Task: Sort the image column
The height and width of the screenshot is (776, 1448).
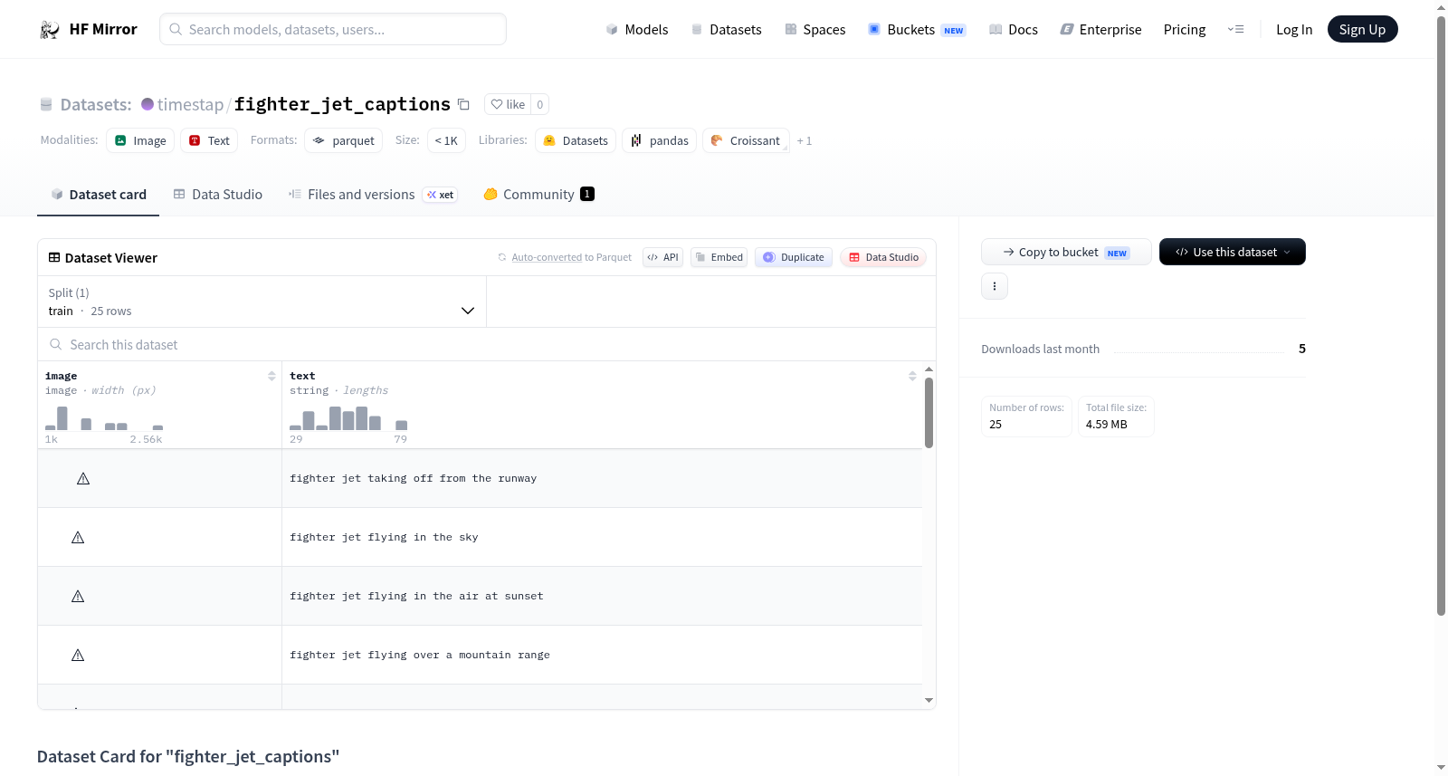Action: point(271,376)
